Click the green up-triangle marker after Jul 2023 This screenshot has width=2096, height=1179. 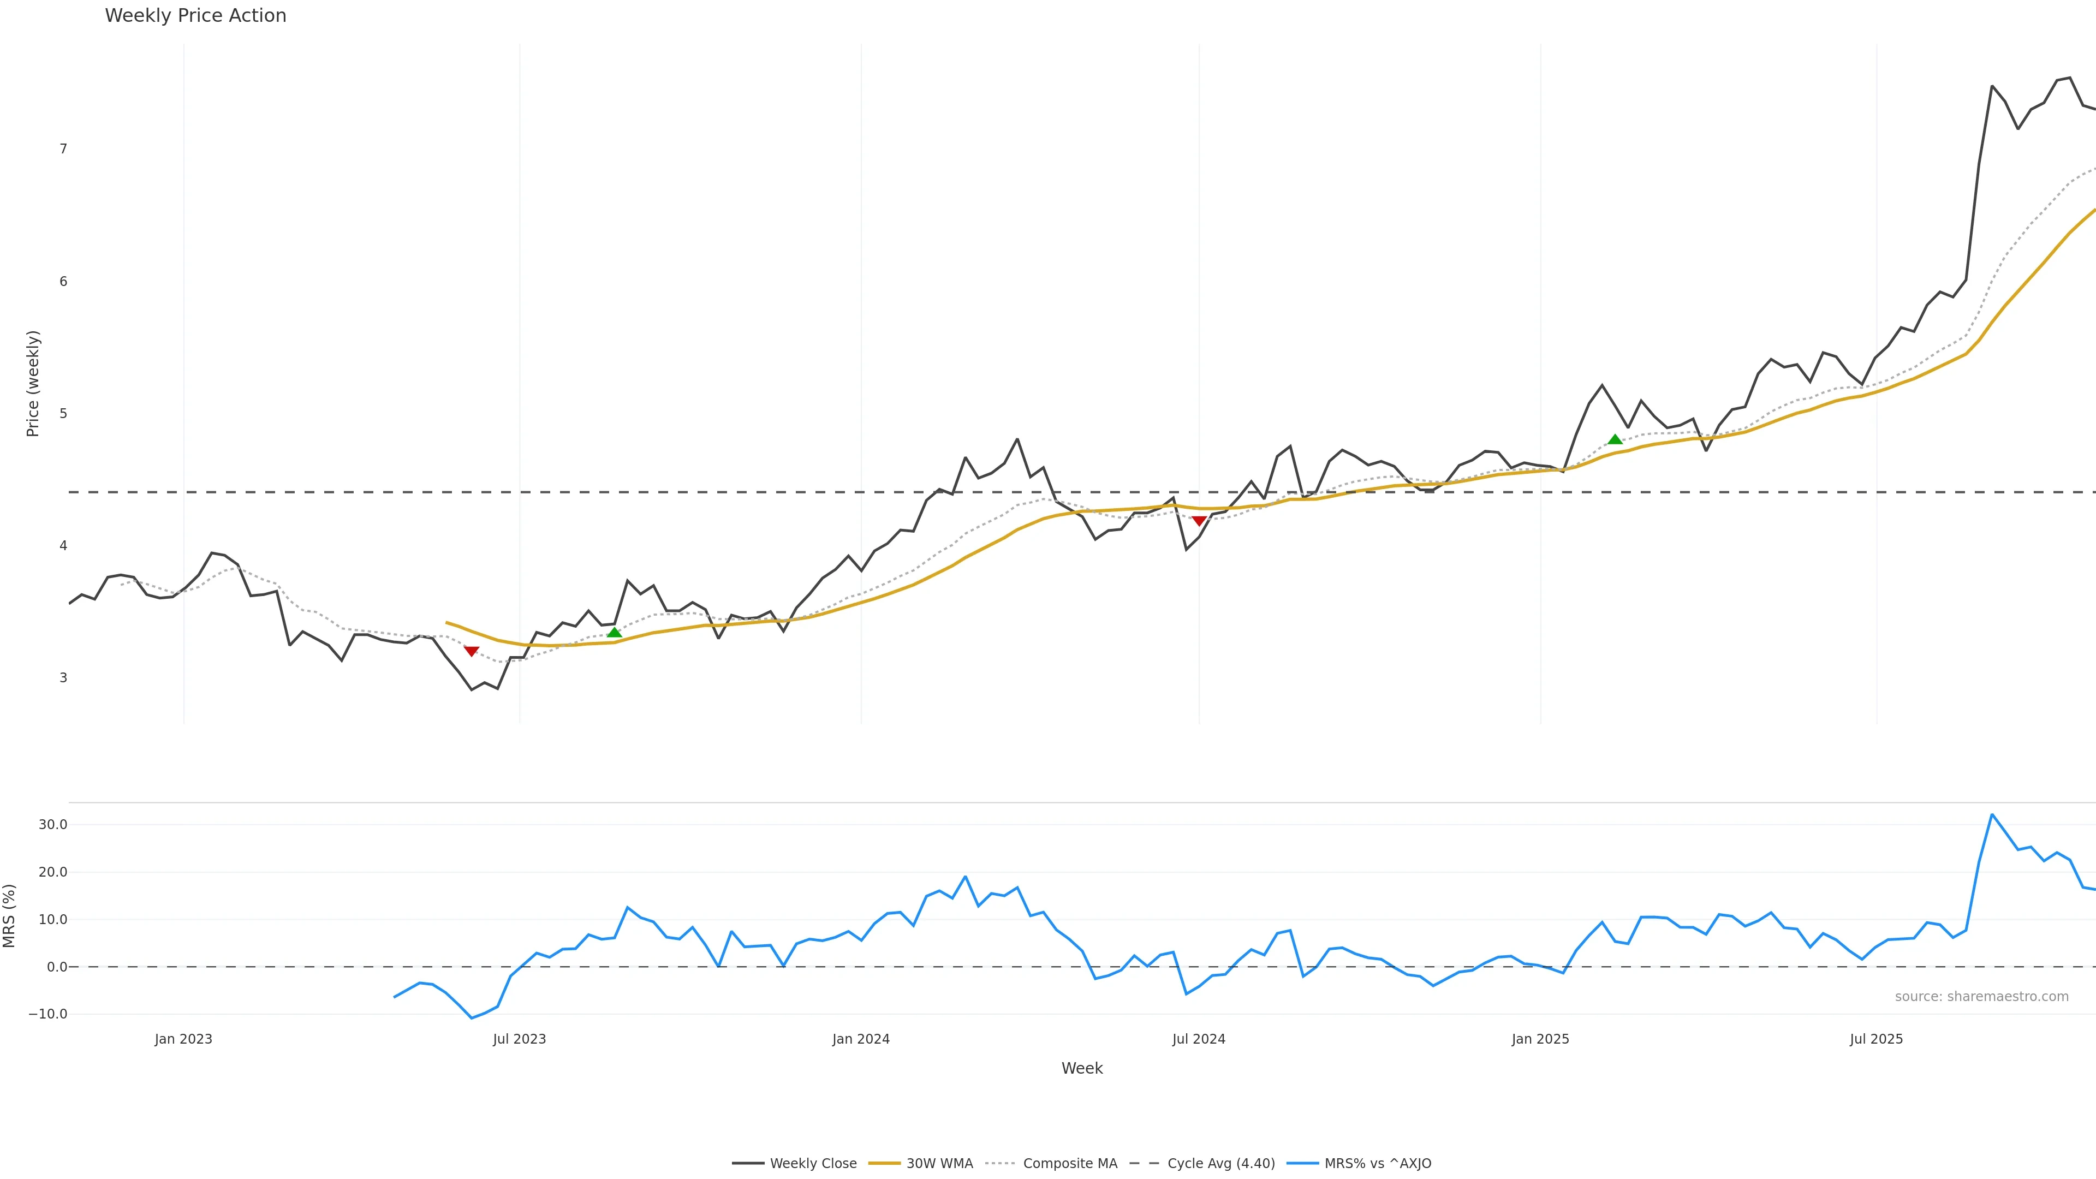tap(614, 632)
